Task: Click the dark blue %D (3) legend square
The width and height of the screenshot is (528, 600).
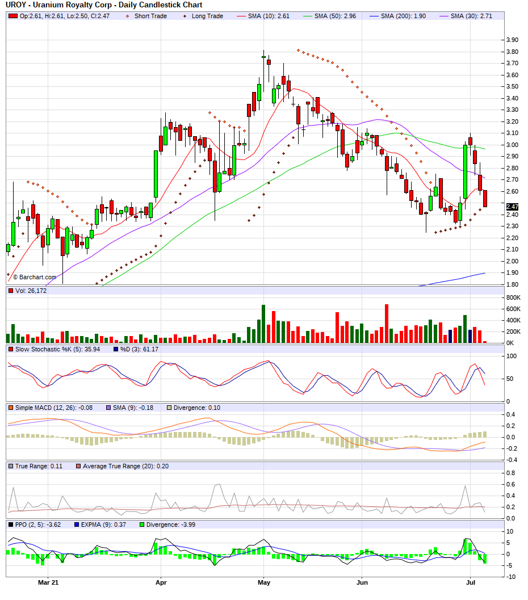Action: coord(116,349)
